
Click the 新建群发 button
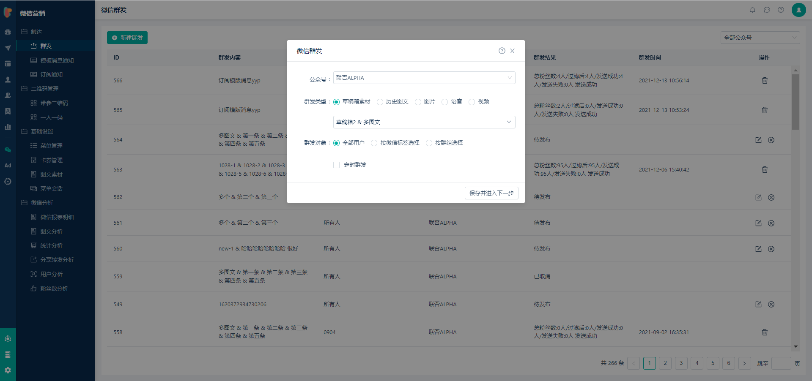point(127,38)
